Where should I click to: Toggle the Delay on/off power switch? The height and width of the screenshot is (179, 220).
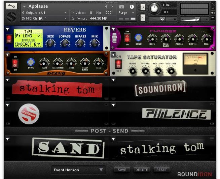click(15, 63)
